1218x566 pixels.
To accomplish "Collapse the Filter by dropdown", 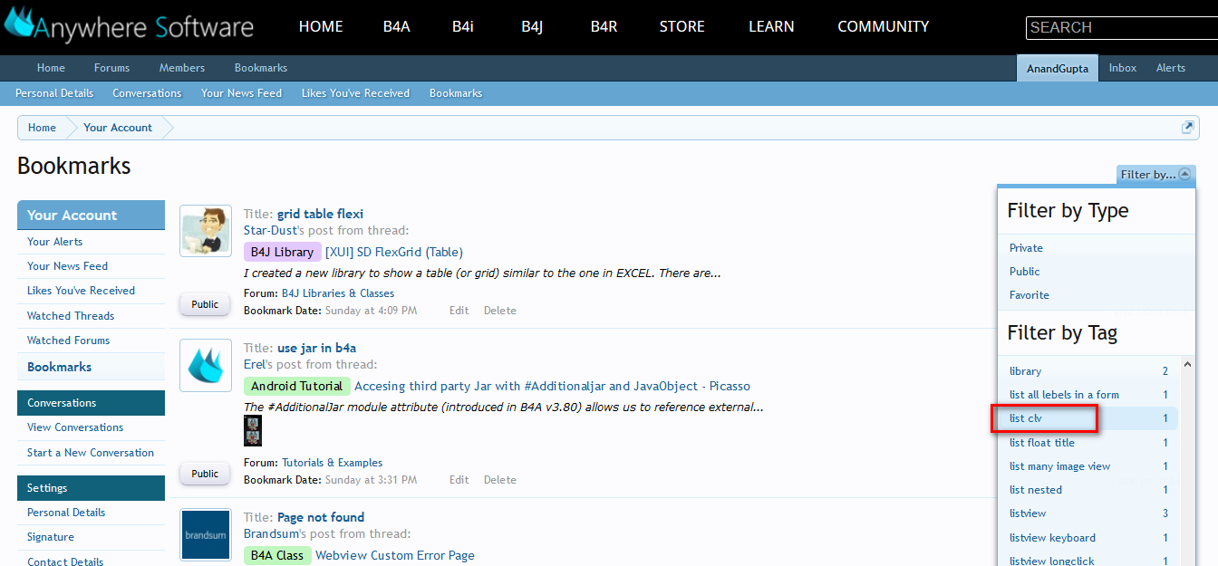I will point(1156,175).
